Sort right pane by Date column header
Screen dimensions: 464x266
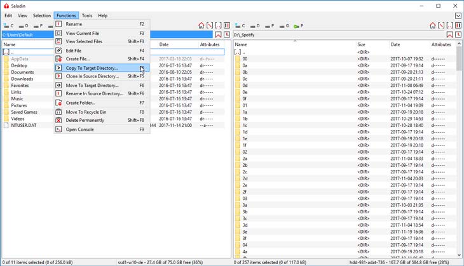coord(395,44)
